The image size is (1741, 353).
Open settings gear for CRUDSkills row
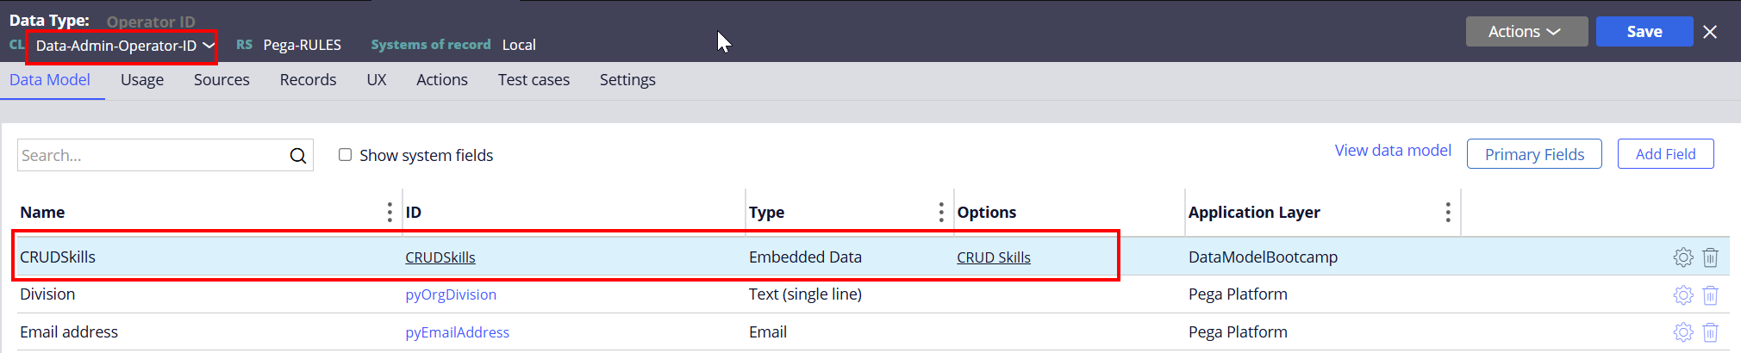tap(1683, 257)
